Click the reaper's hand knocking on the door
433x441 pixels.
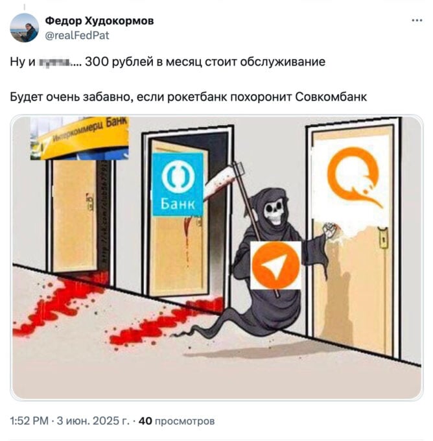(x=329, y=230)
